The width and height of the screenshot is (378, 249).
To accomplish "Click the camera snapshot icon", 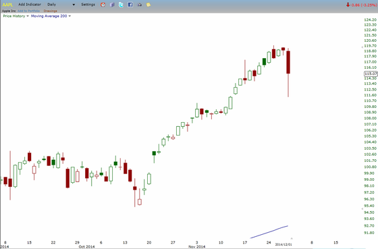I will click(139, 5).
